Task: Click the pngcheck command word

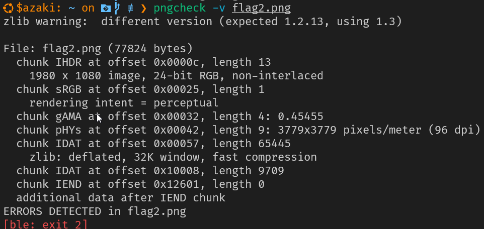Action: [180, 9]
